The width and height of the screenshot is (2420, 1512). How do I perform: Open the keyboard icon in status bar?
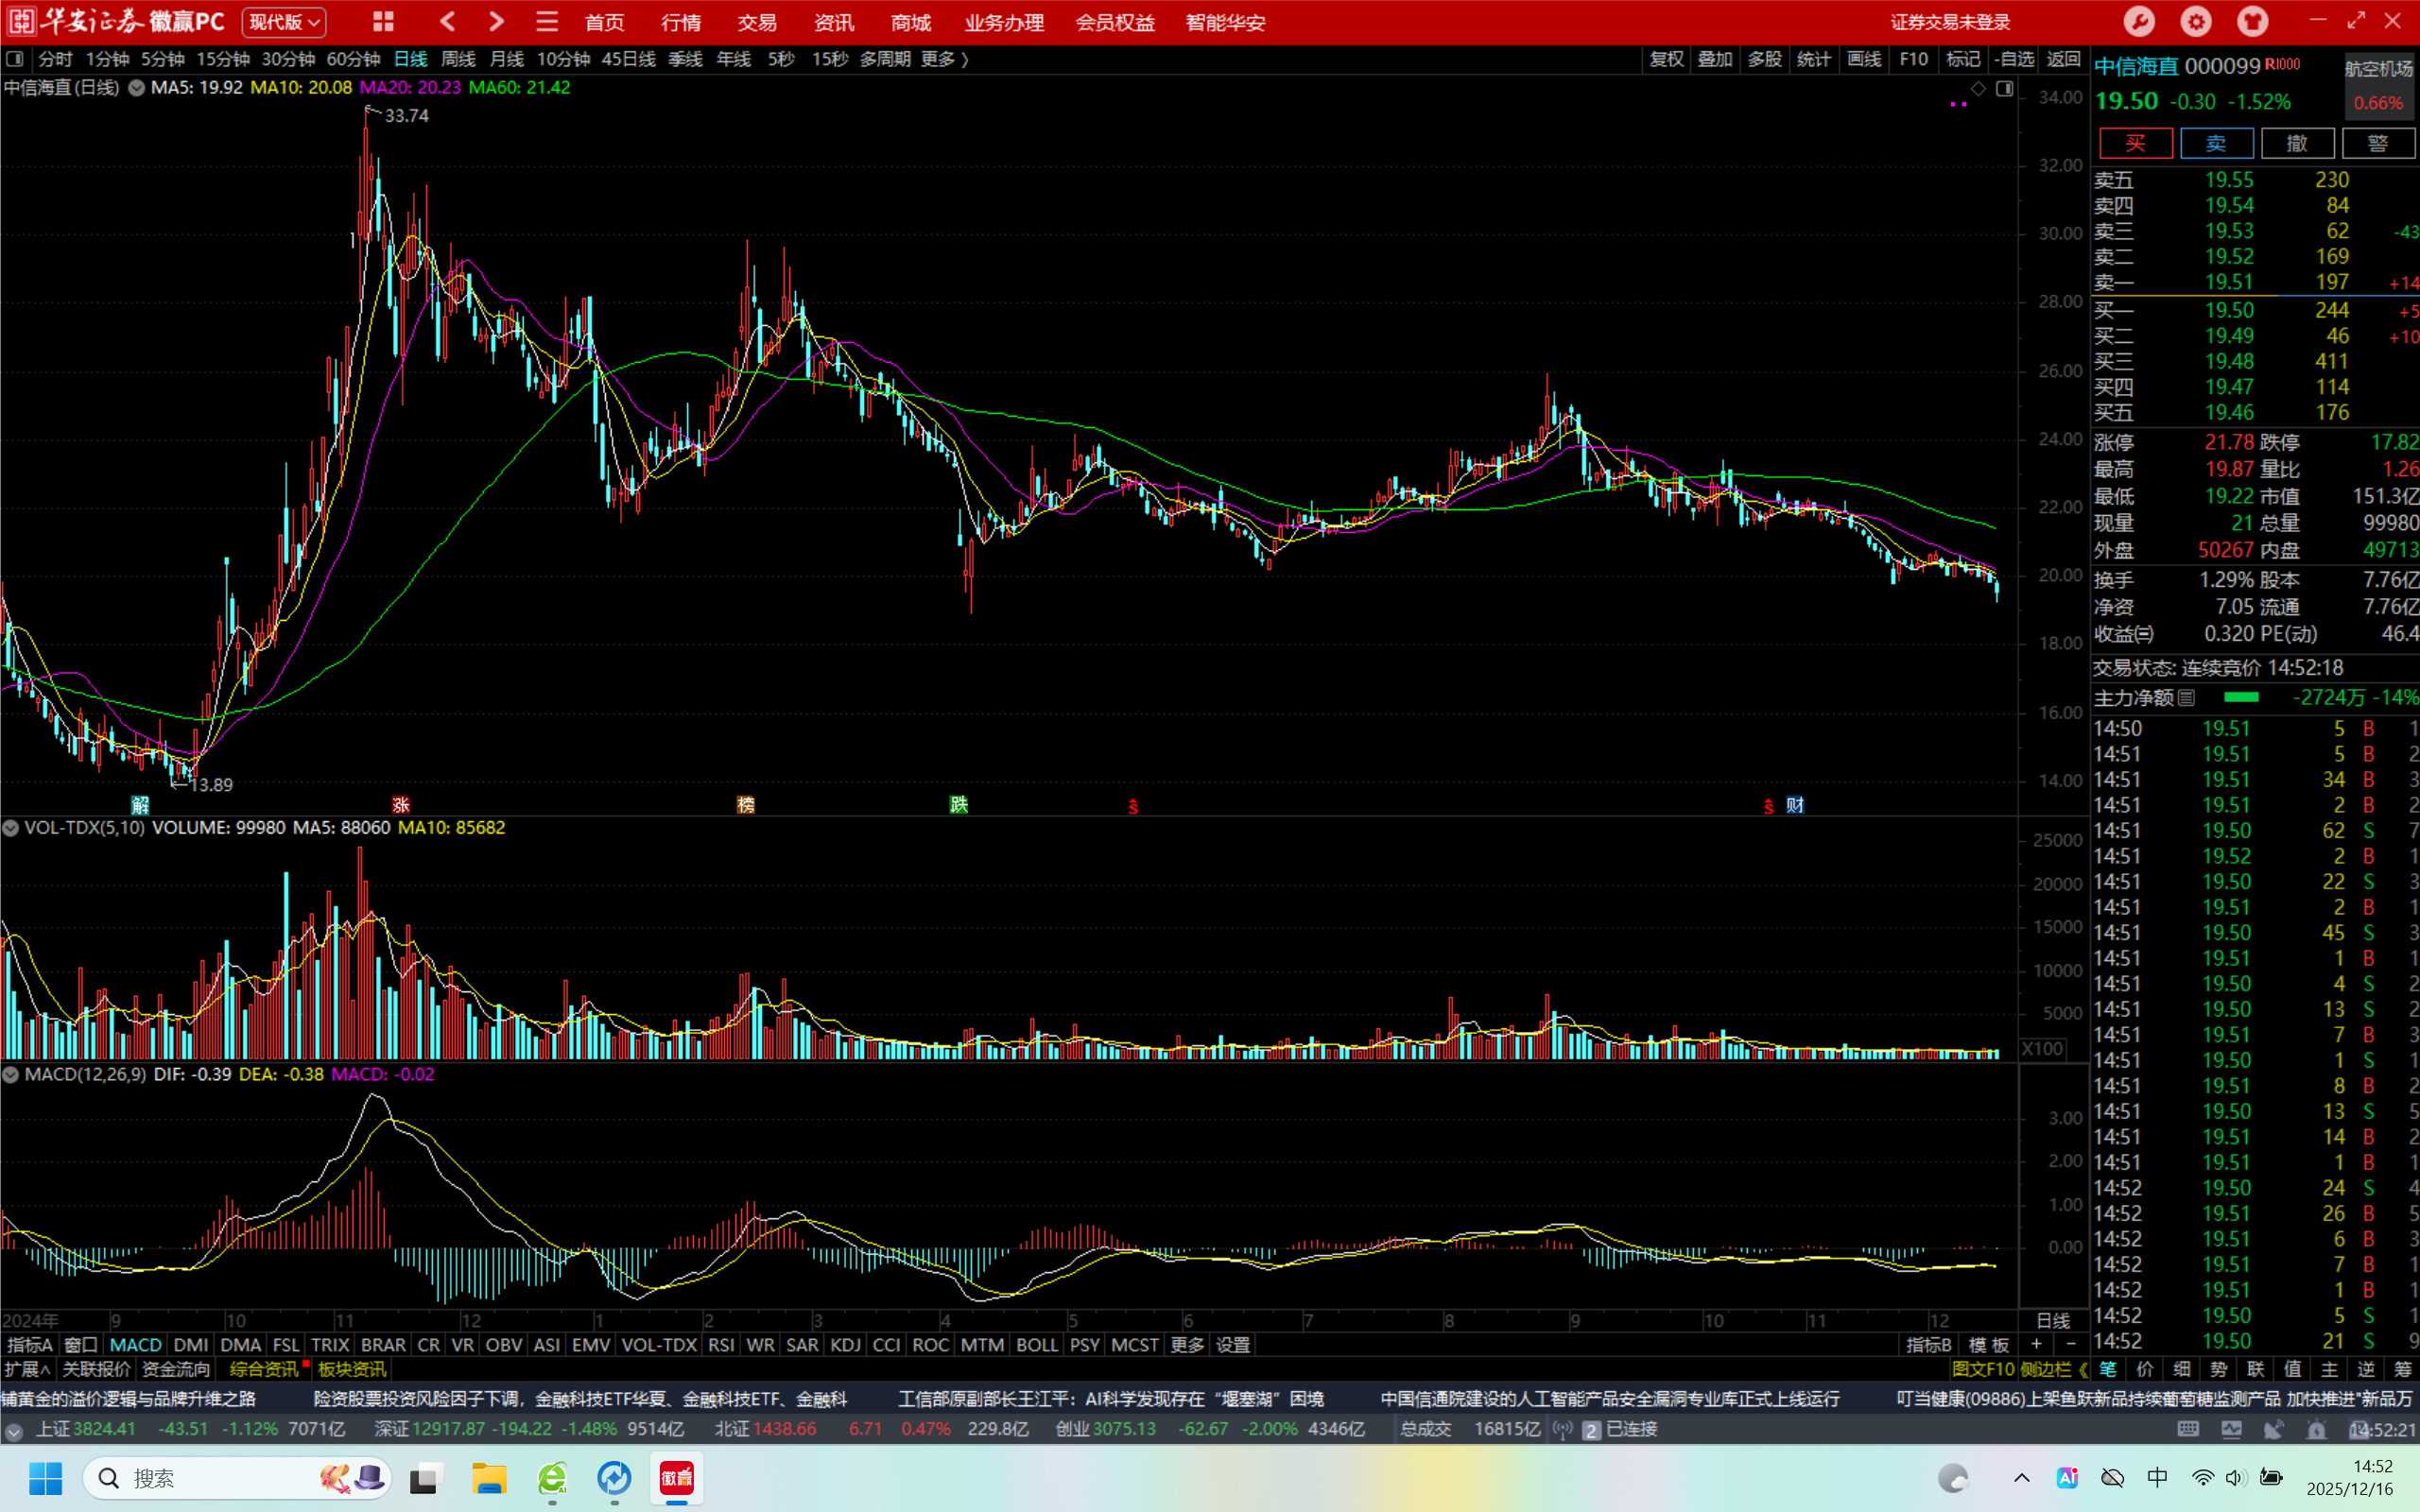[2188, 1430]
